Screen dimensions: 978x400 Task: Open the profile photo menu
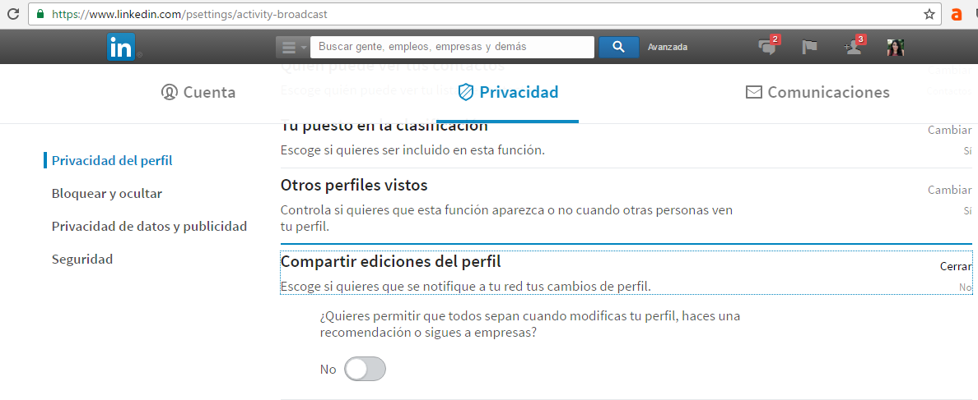coord(896,48)
